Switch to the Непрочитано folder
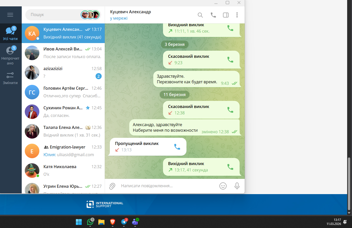The image size is (352, 228). 10,56
